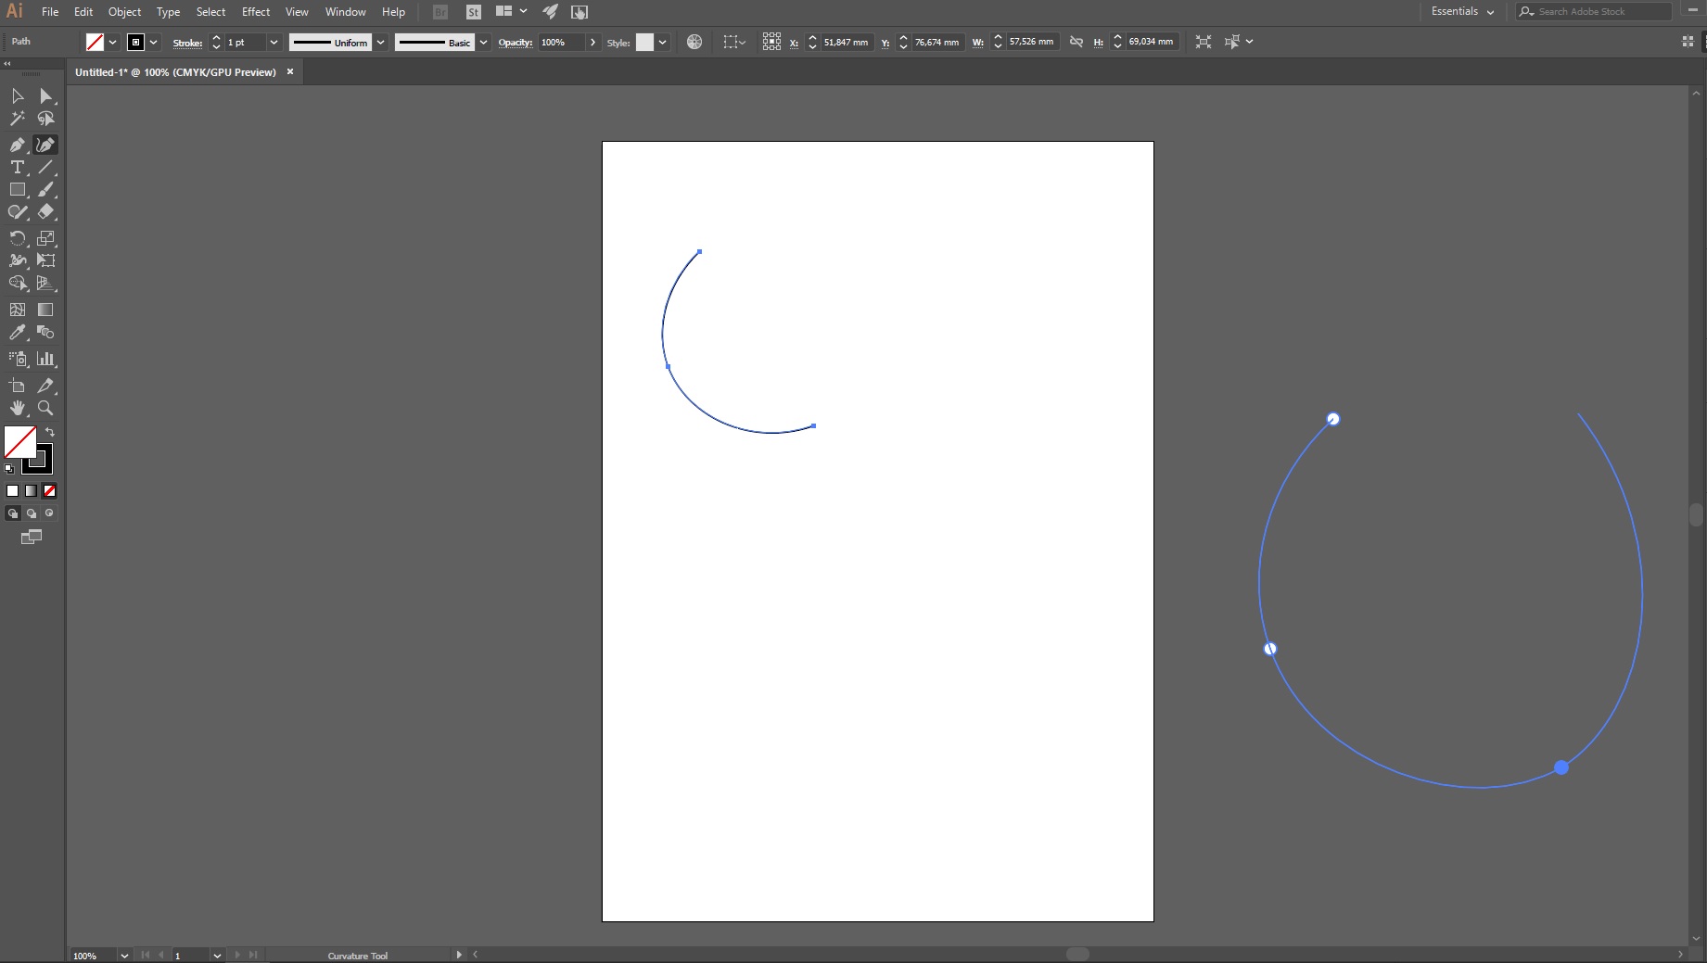Open the Type menu
This screenshot has width=1707, height=963.
point(168,12)
